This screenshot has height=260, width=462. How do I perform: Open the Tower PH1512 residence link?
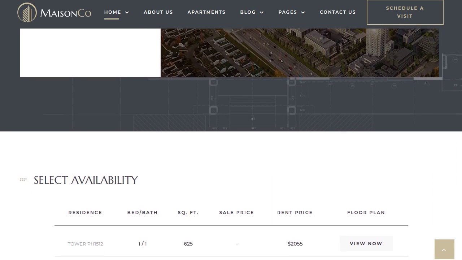tap(86, 244)
